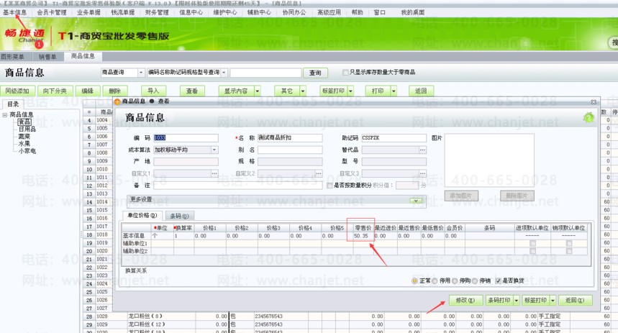Select the 正常 radio button
The width and height of the screenshot is (618, 333).
(x=414, y=281)
